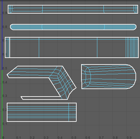Image resolution: width=140 pixels, height=139 pixels.
Task: Click the 0.8 label on the horizontal axis
Action: (115, 137)
